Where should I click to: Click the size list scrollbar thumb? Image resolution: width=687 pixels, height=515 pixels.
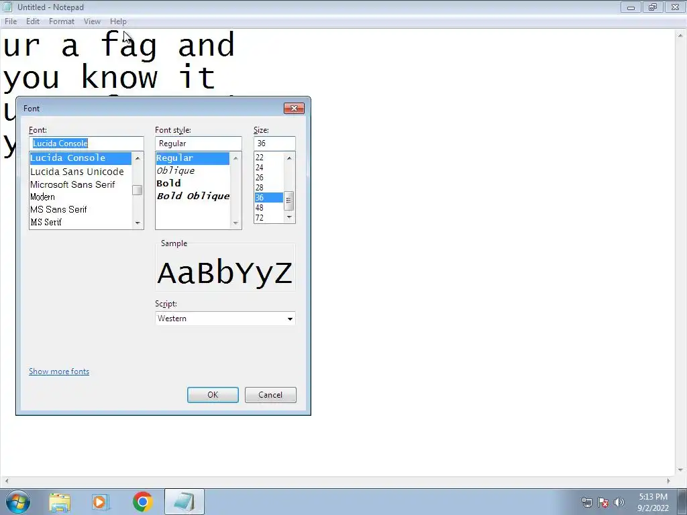tap(289, 201)
